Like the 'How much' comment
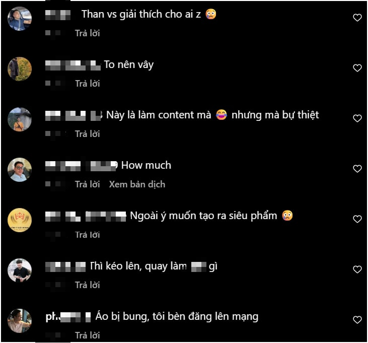Screen dimensions: 368x343 tap(357, 169)
